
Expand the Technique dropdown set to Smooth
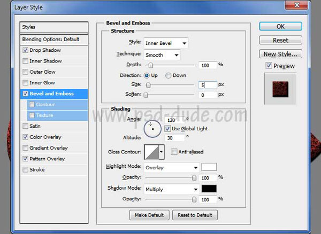tap(162, 54)
